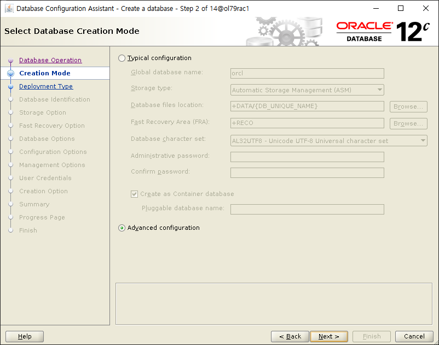
Task: Click the Administrative password field
Action: (307, 157)
